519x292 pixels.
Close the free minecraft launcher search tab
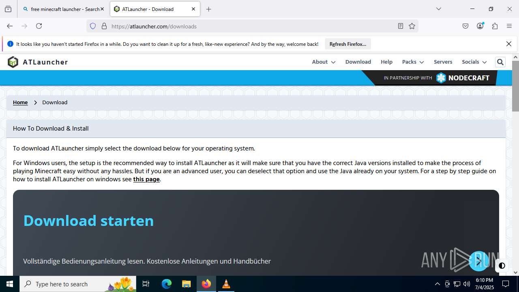point(102,9)
